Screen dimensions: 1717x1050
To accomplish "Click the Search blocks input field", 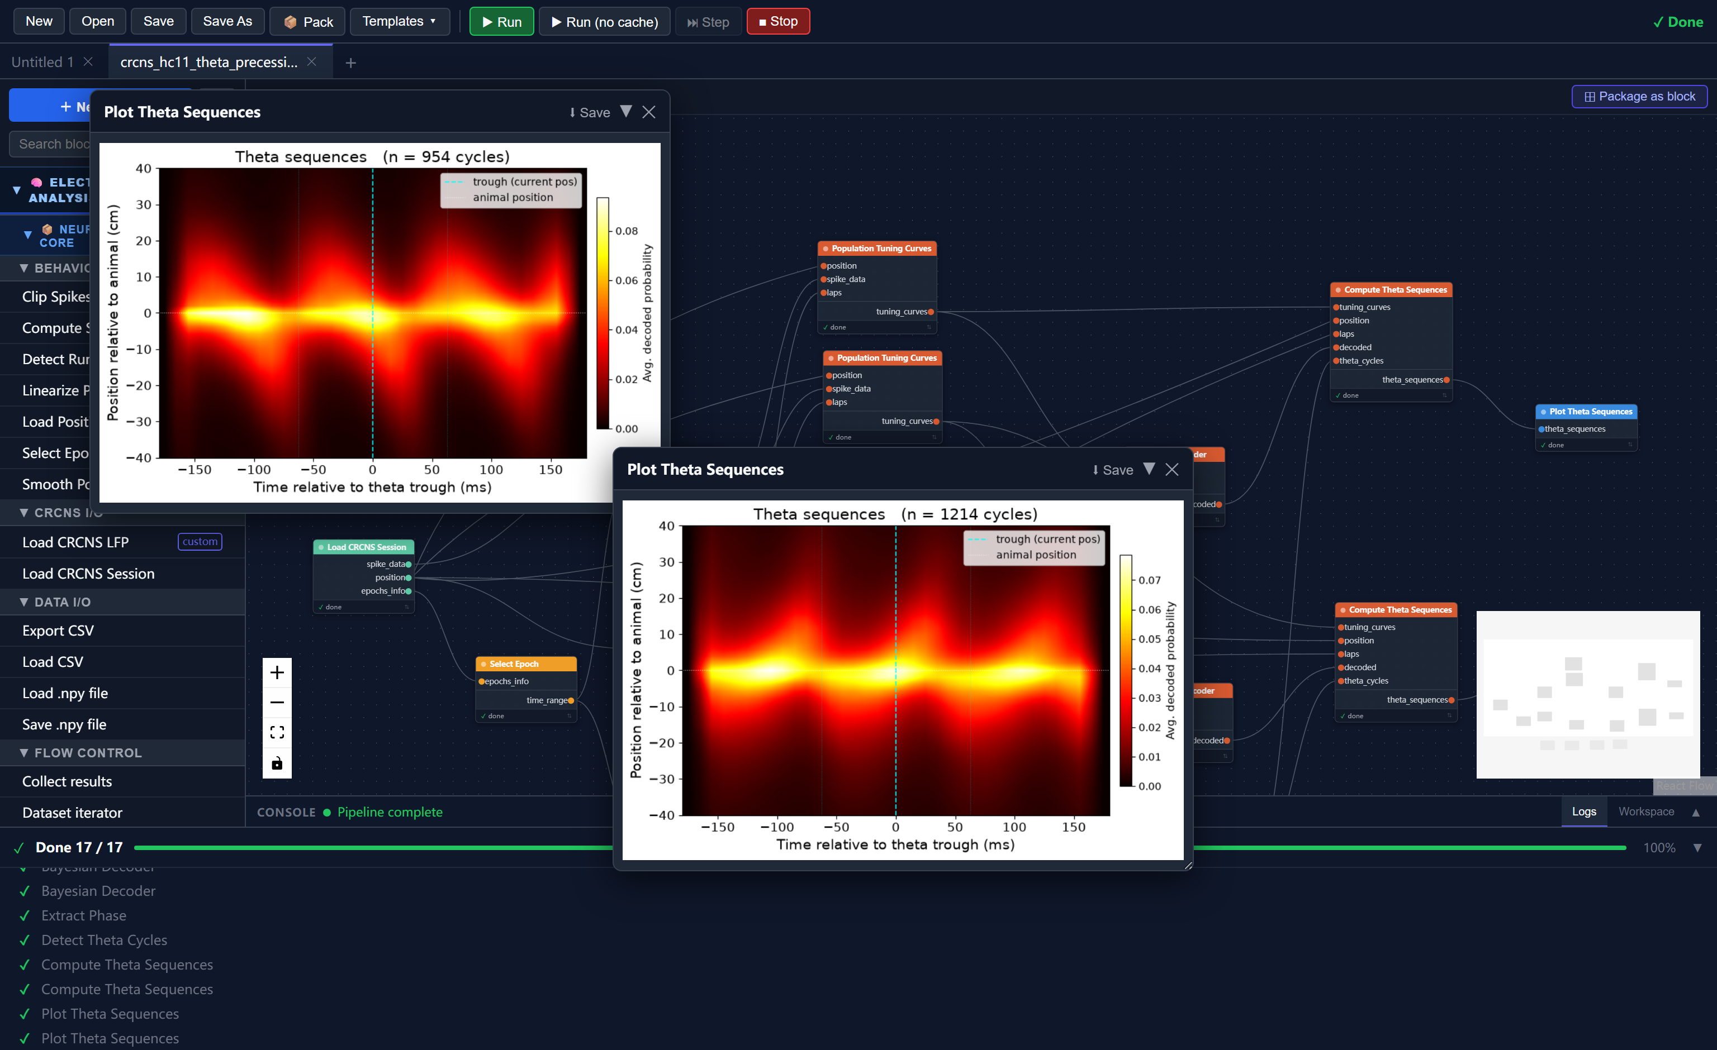I will [50, 144].
